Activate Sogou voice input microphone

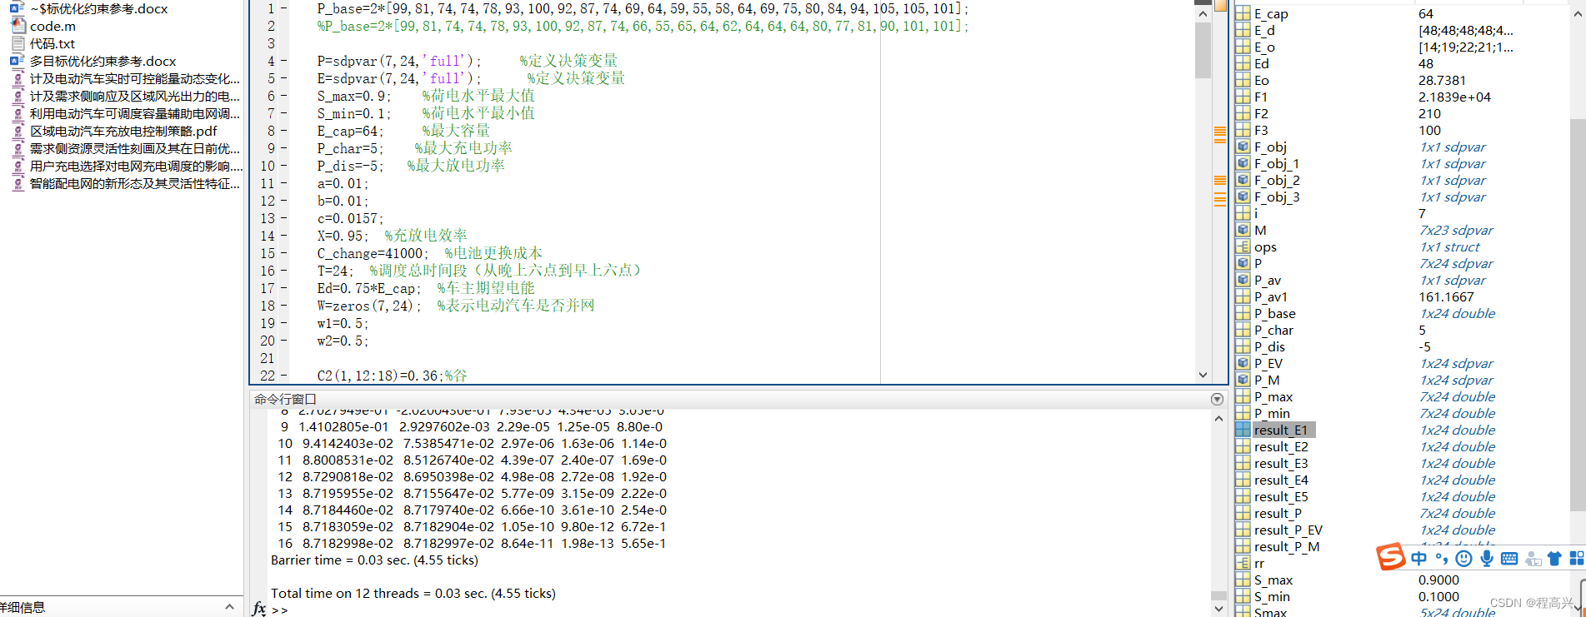click(1486, 559)
